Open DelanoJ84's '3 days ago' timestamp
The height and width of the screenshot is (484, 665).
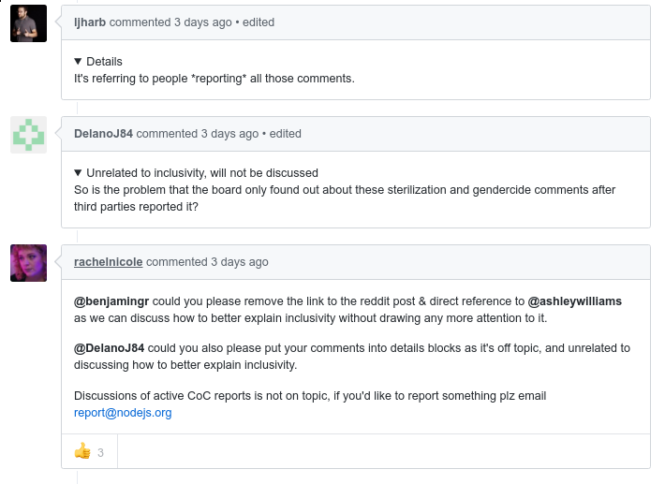(x=229, y=134)
